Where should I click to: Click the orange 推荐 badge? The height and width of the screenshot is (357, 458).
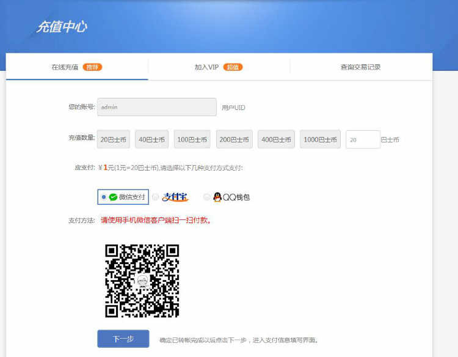pyautogui.click(x=92, y=67)
